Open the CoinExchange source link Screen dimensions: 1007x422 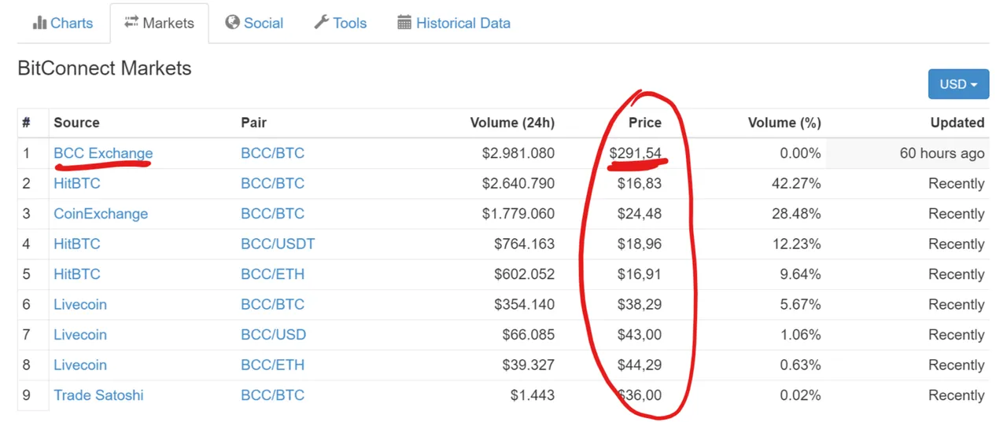(101, 214)
